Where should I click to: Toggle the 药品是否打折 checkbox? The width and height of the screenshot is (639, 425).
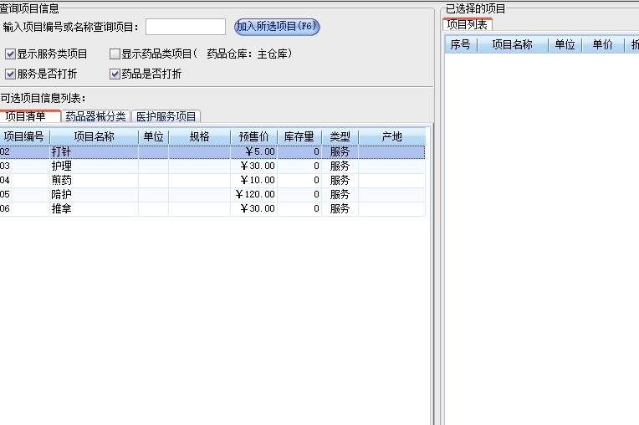pos(115,74)
